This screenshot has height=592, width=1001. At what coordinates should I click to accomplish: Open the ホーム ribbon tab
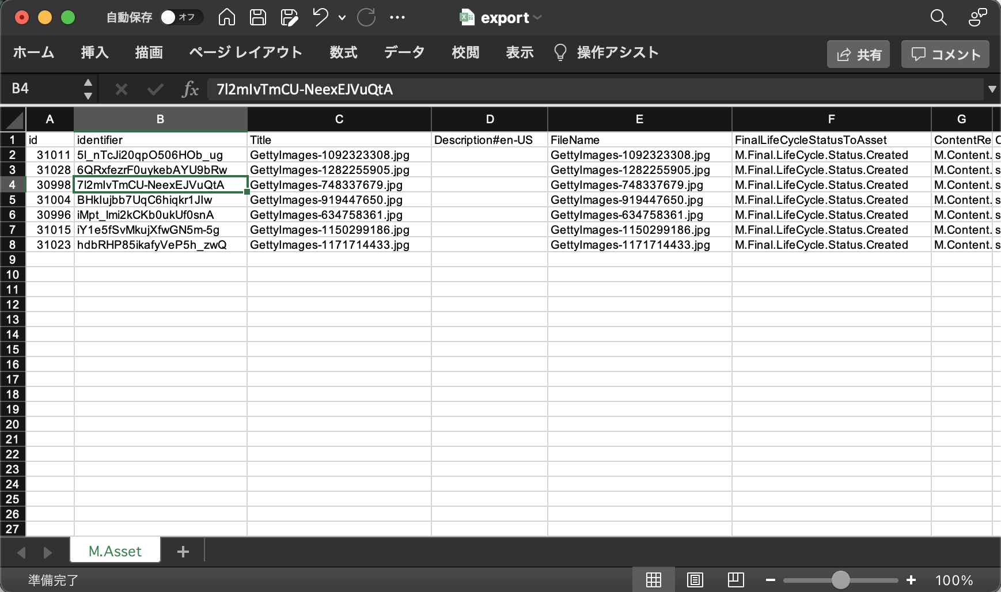click(33, 52)
